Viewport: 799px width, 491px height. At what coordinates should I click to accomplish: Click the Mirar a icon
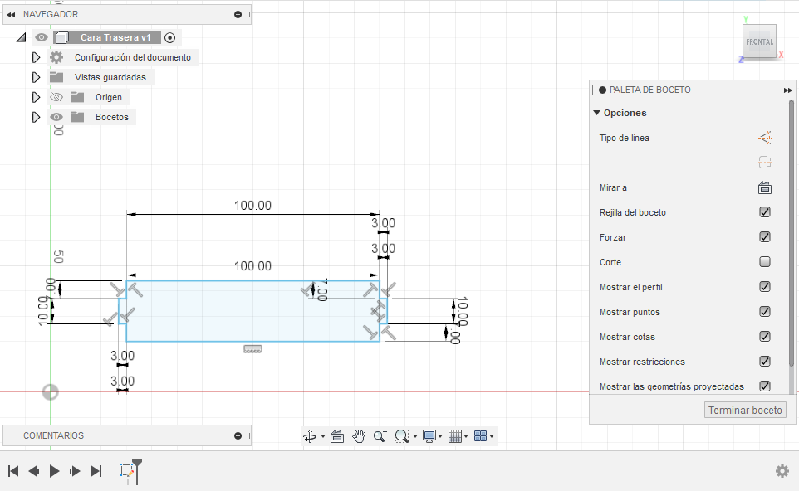point(765,187)
